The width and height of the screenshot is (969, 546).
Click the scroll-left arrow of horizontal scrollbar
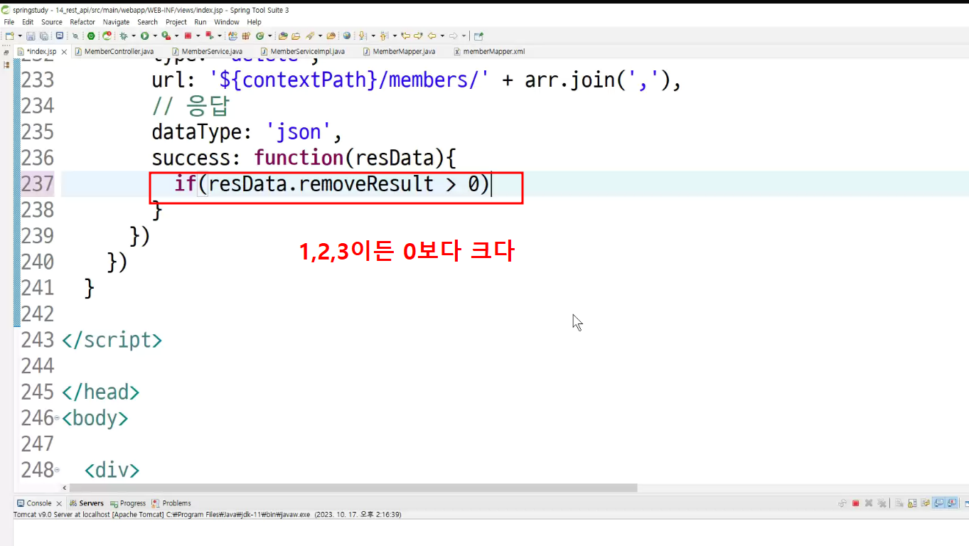point(65,488)
